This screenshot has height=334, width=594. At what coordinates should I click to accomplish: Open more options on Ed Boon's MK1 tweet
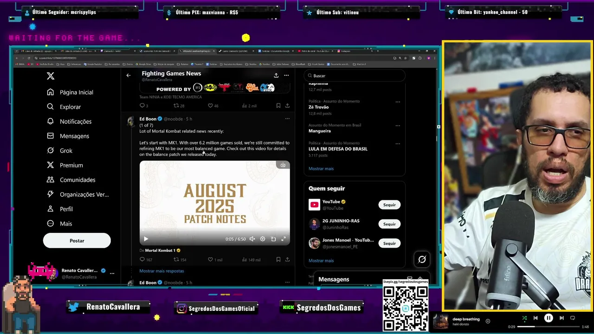click(287, 119)
